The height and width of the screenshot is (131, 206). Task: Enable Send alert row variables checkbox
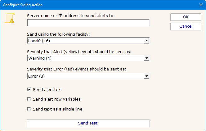tap(29, 99)
